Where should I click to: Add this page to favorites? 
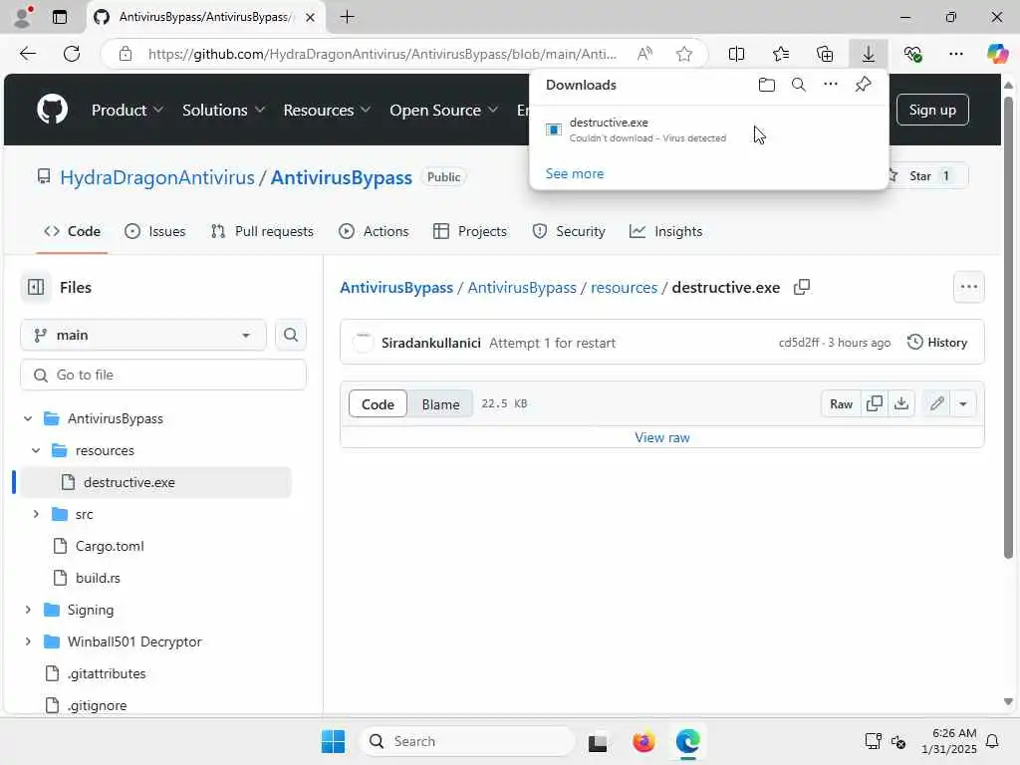click(x=683, y=54)
